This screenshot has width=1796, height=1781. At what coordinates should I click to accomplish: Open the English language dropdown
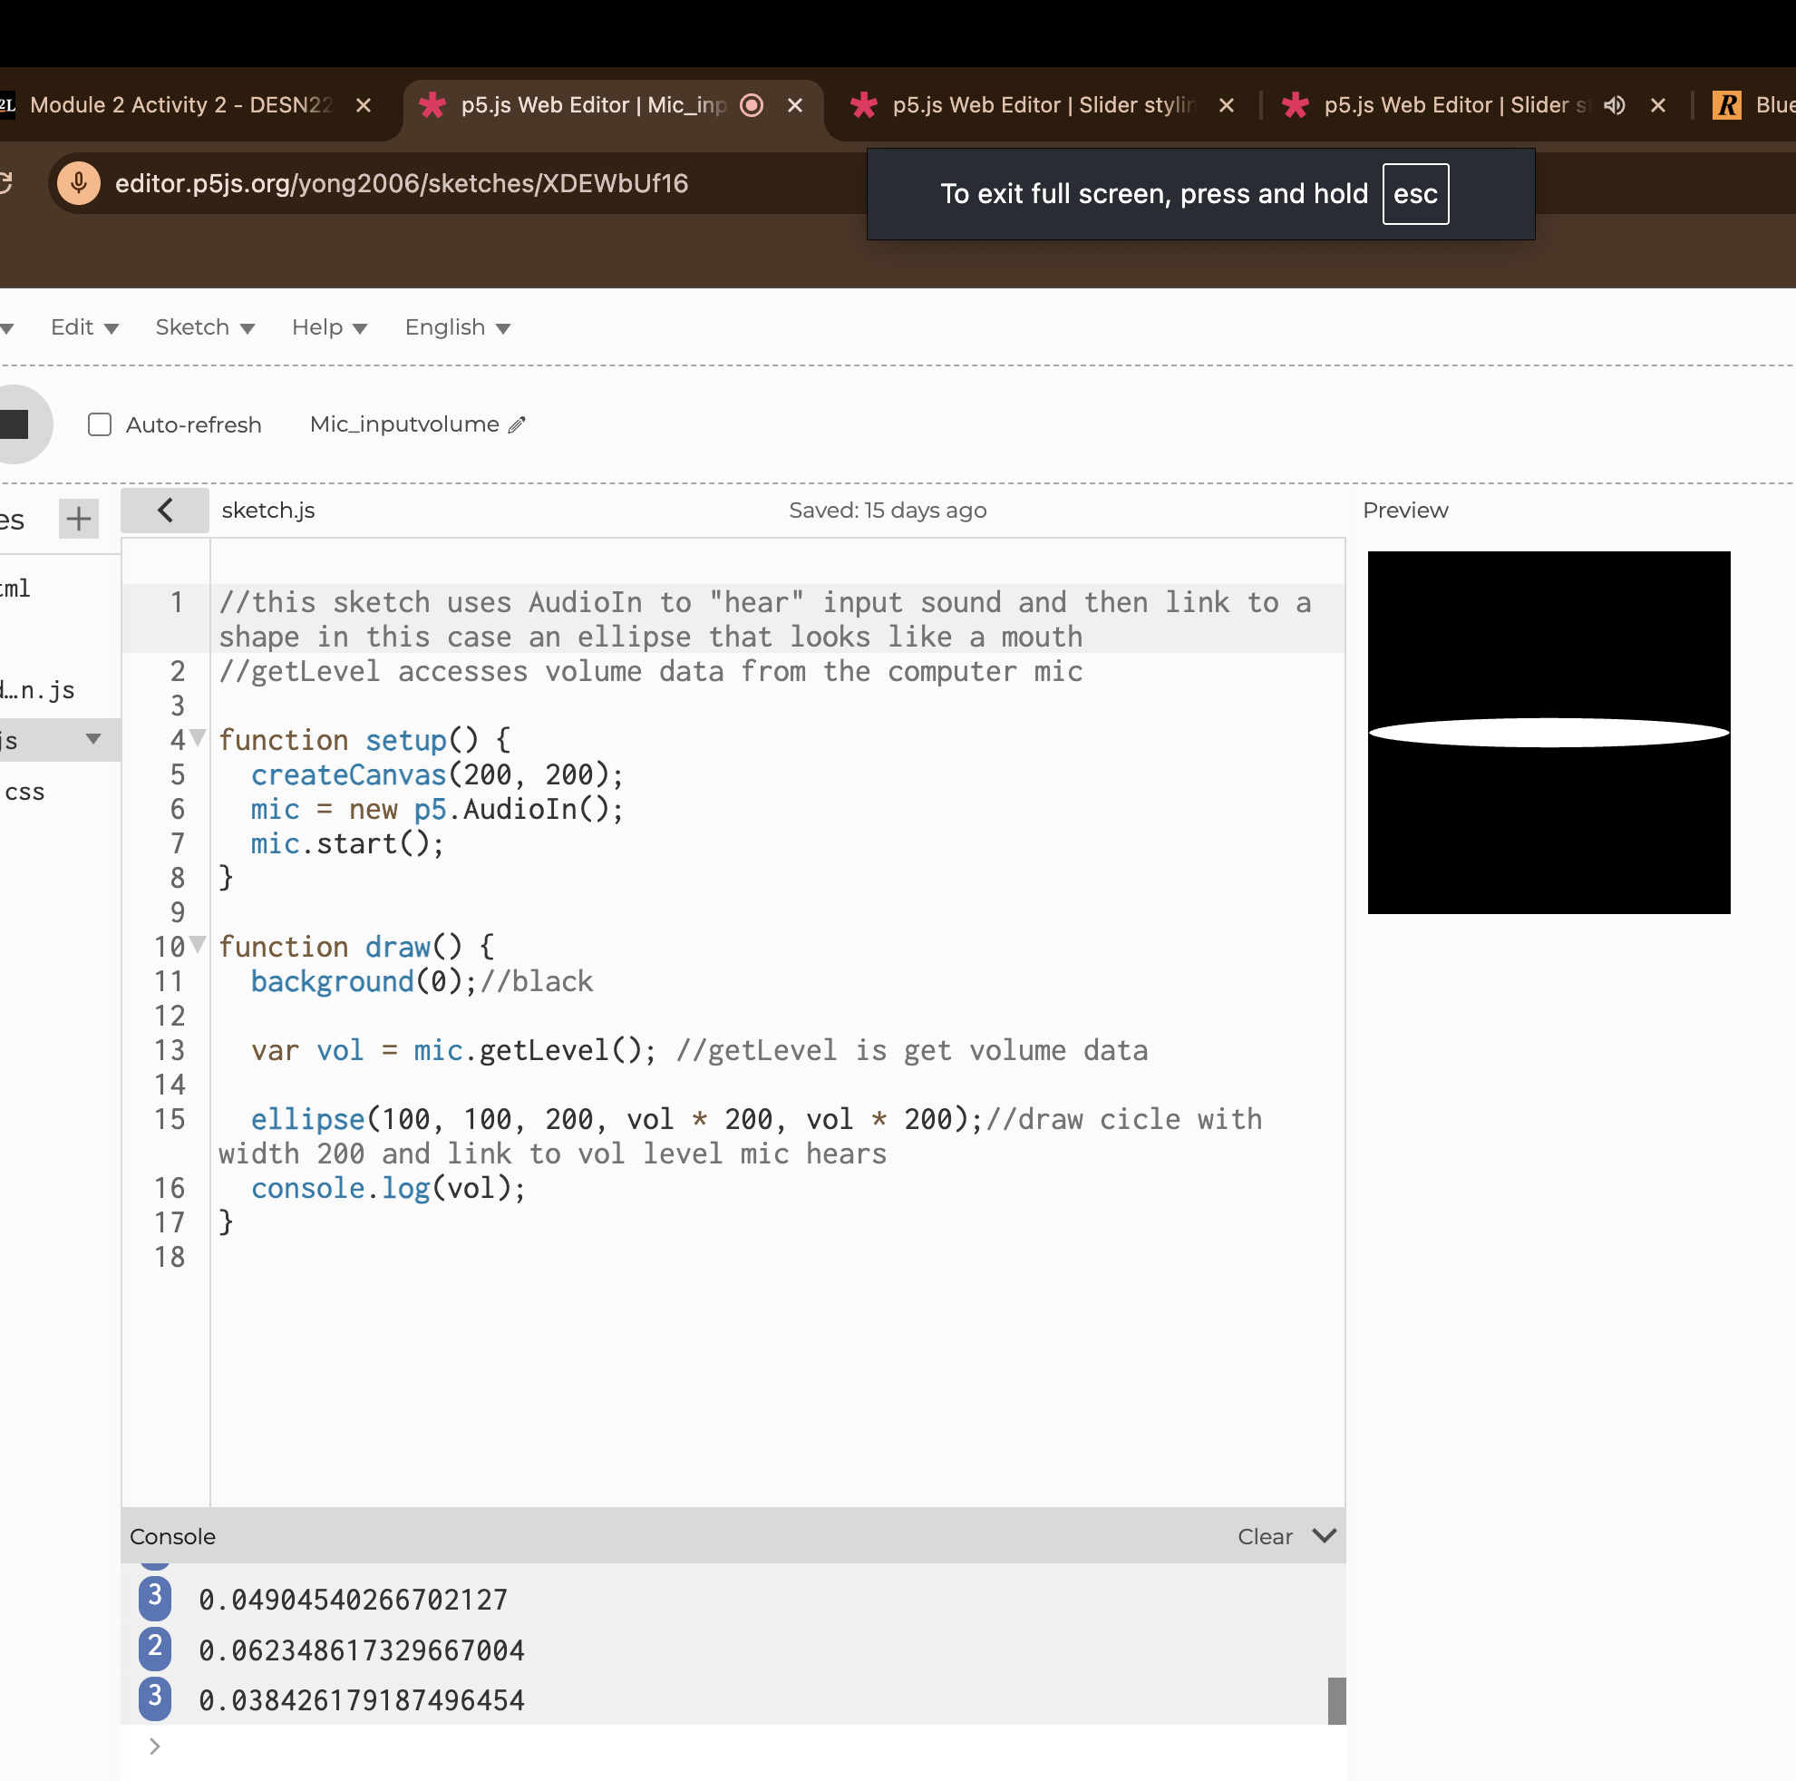click(457, 327)
